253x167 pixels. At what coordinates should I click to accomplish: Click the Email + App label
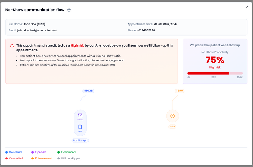80,140
